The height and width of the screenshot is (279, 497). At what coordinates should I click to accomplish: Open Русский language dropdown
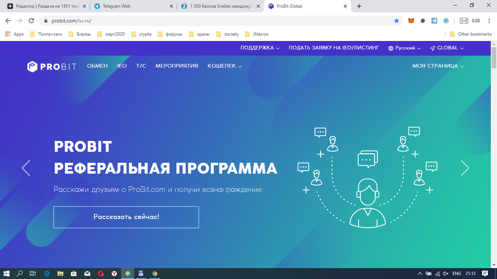click(x=404, y=48)
